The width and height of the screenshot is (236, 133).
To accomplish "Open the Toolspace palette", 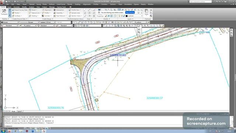I will pyautogui.click(x=4, y=12).
